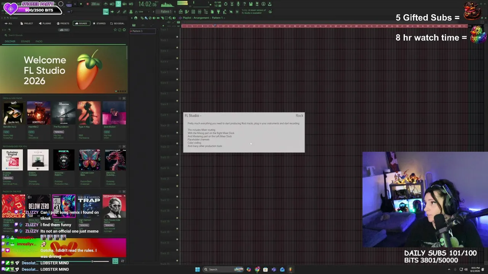Select the playlist mute tool

(x=154, y=18)
